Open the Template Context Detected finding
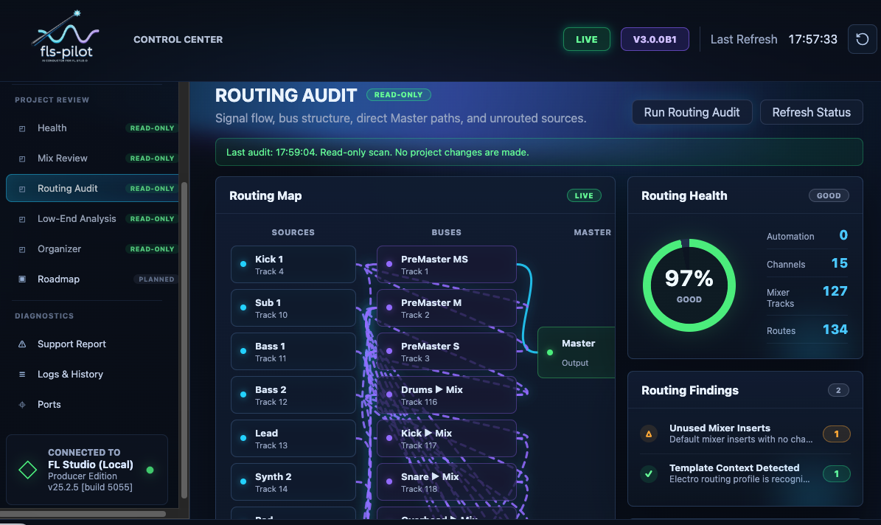881x525 pixels. click(x=745, y=474)
